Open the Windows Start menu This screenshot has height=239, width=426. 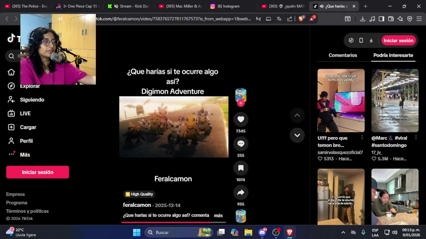137,232
